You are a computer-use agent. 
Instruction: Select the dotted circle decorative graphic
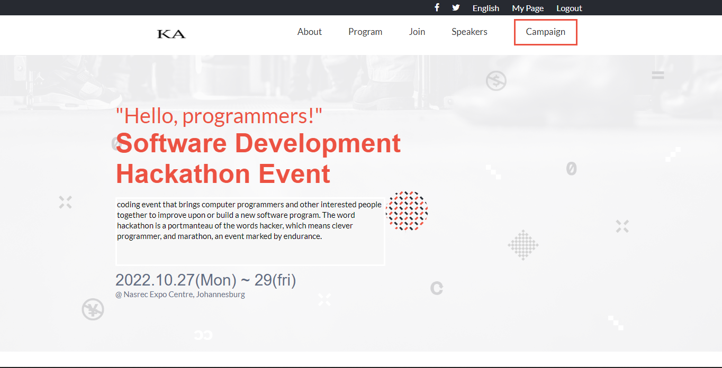(x=407, y=211)
